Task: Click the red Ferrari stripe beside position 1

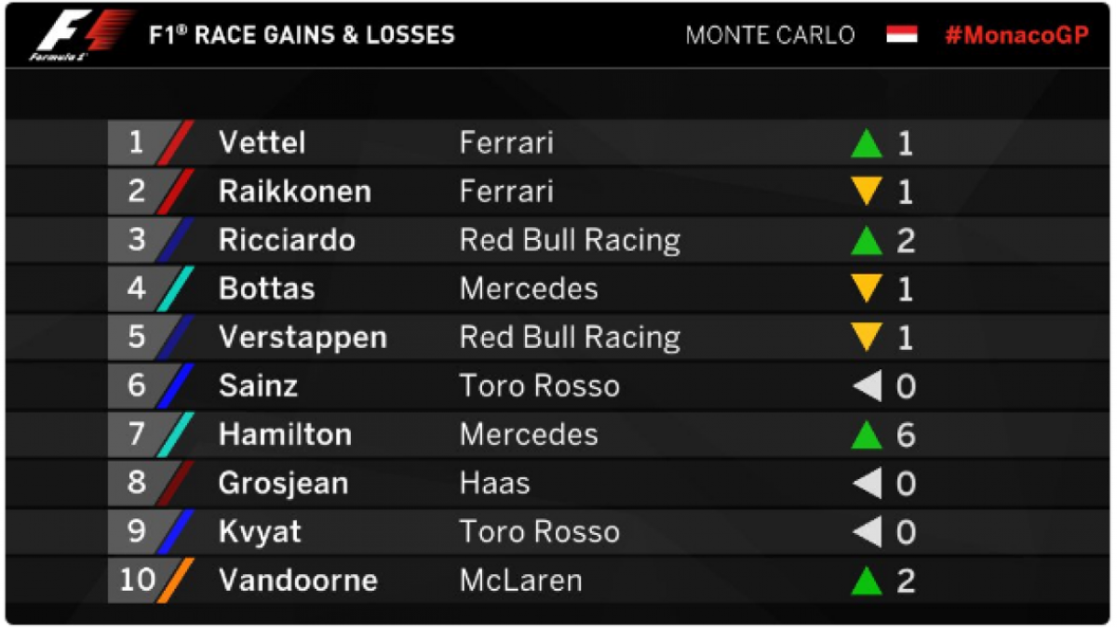Action: click(x=176, y=143)
